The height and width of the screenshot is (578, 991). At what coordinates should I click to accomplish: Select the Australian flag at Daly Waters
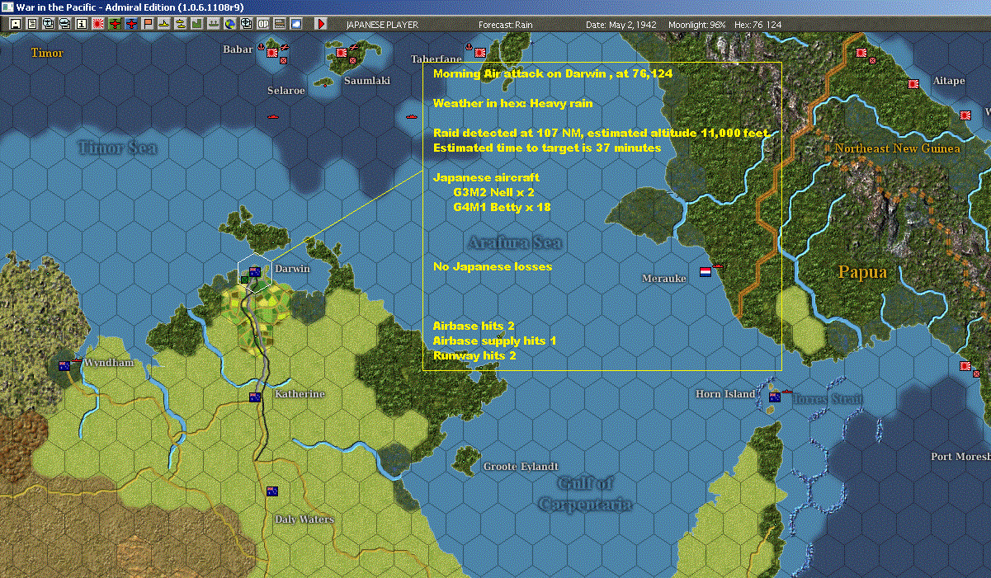coord(272,491)
